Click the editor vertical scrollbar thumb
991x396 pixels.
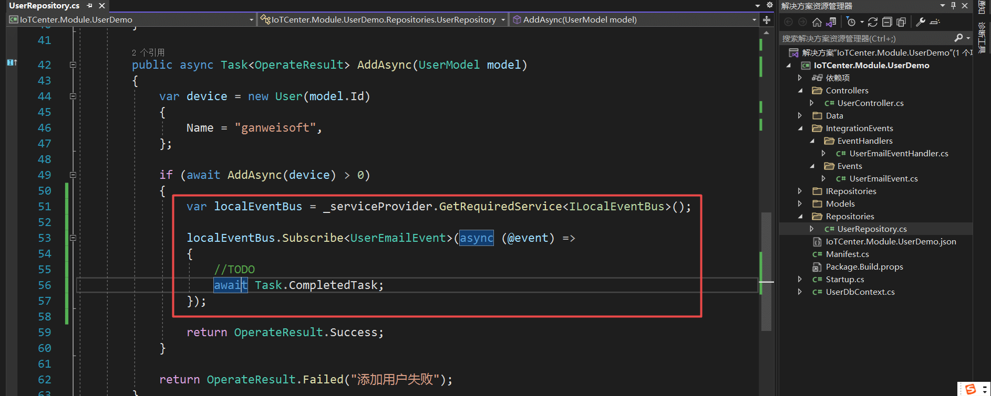[766, 271]
